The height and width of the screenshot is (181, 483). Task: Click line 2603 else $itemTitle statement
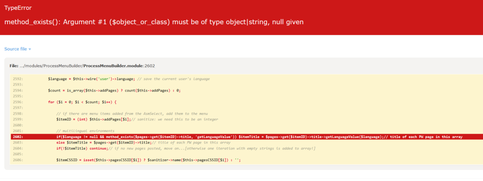coord(143,142)
